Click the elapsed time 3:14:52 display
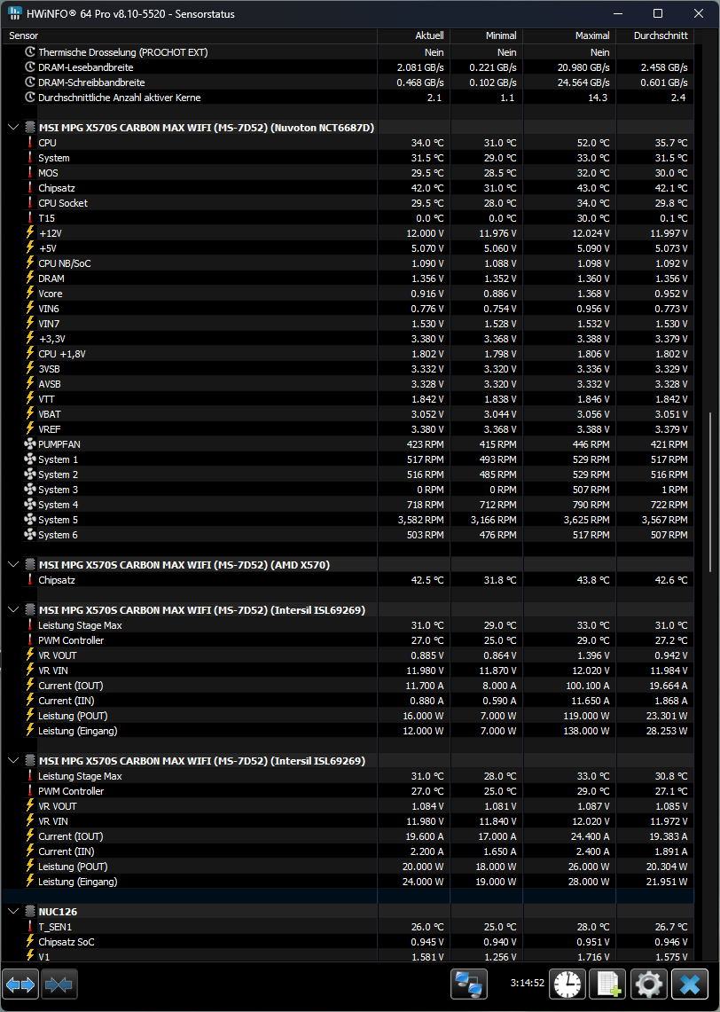Screen dimensions: 720x1012 pos(527,983)
